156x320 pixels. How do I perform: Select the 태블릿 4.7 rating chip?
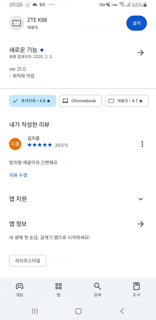pos(127,101)
